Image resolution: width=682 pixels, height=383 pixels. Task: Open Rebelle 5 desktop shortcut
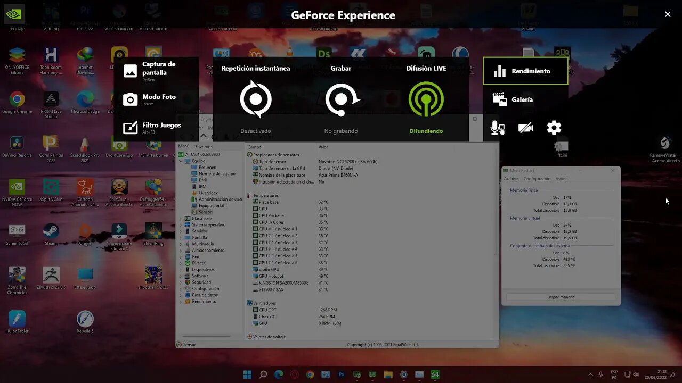point(85,322)
